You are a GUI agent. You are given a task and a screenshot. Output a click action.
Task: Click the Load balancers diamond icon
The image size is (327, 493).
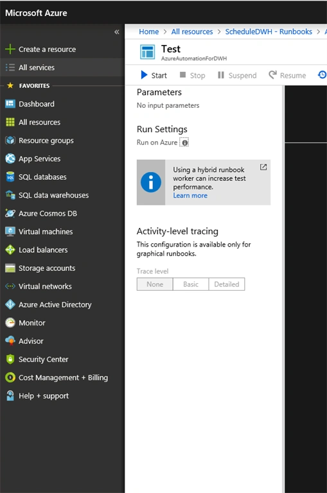pyautogui.click(x=10, y=250)
